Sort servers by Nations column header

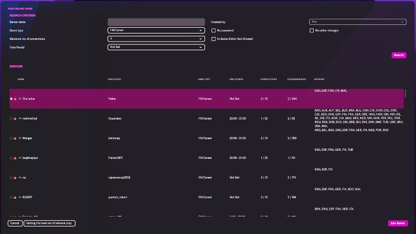(319, 79)
